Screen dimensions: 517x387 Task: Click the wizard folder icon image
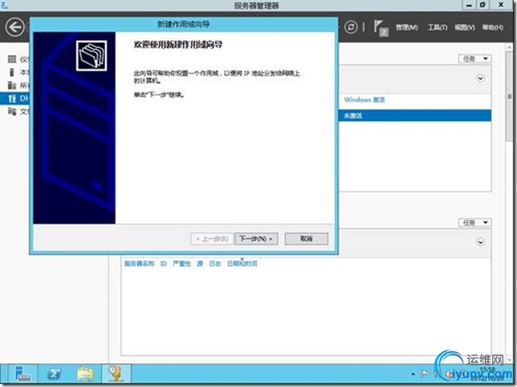click(92, 55)
